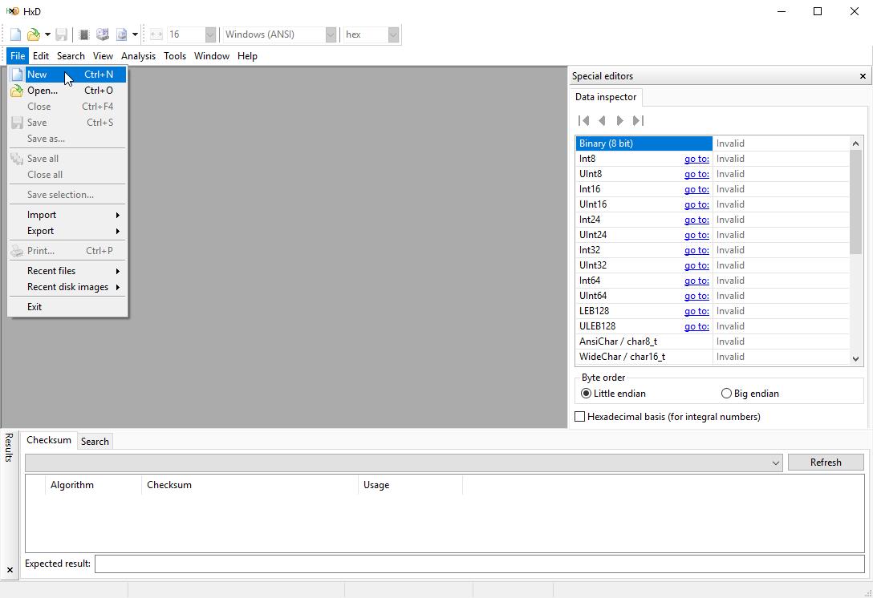
Task: Enable Hexadecimal basis checkbox
Action: click(x=580, y=417)
